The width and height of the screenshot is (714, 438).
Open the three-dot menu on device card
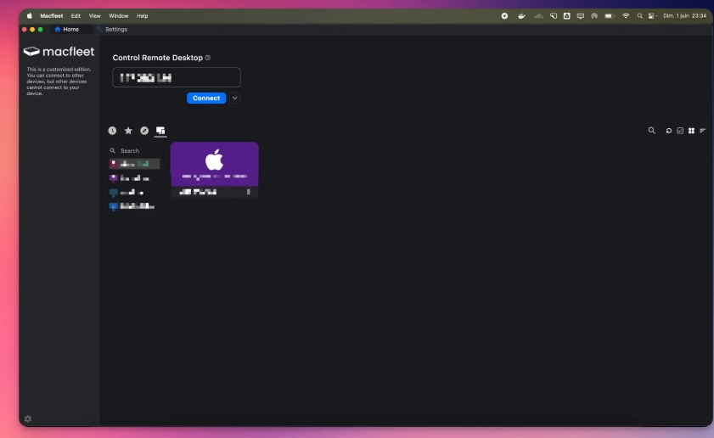coord(248,192)
